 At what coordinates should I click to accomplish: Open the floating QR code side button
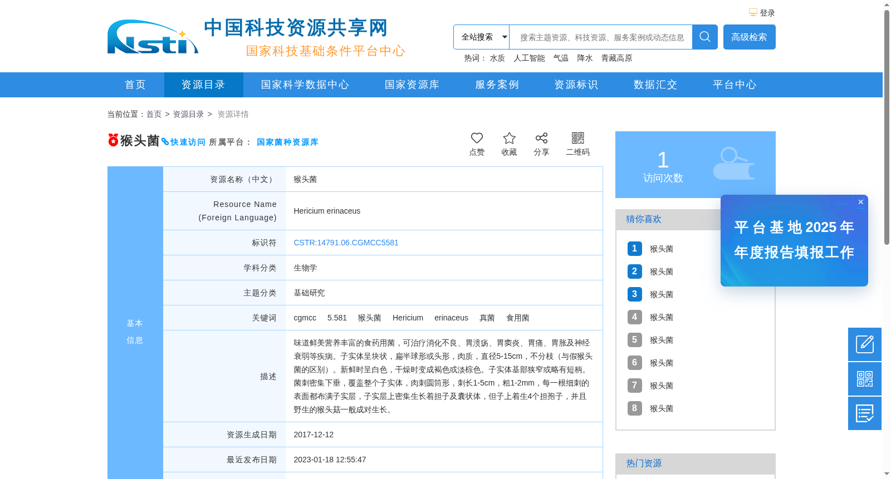pyautogui.click(x=865, y=379)
